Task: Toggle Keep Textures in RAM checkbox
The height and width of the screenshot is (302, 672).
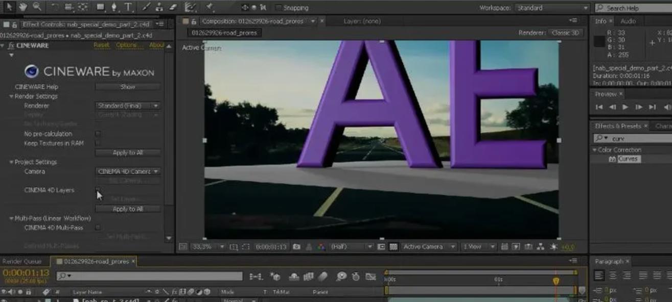Action: pos(98,143)
